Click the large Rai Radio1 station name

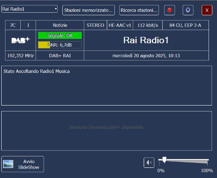[146, 40]
